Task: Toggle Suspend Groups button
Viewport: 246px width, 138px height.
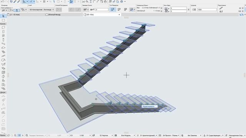Action: 71,2
